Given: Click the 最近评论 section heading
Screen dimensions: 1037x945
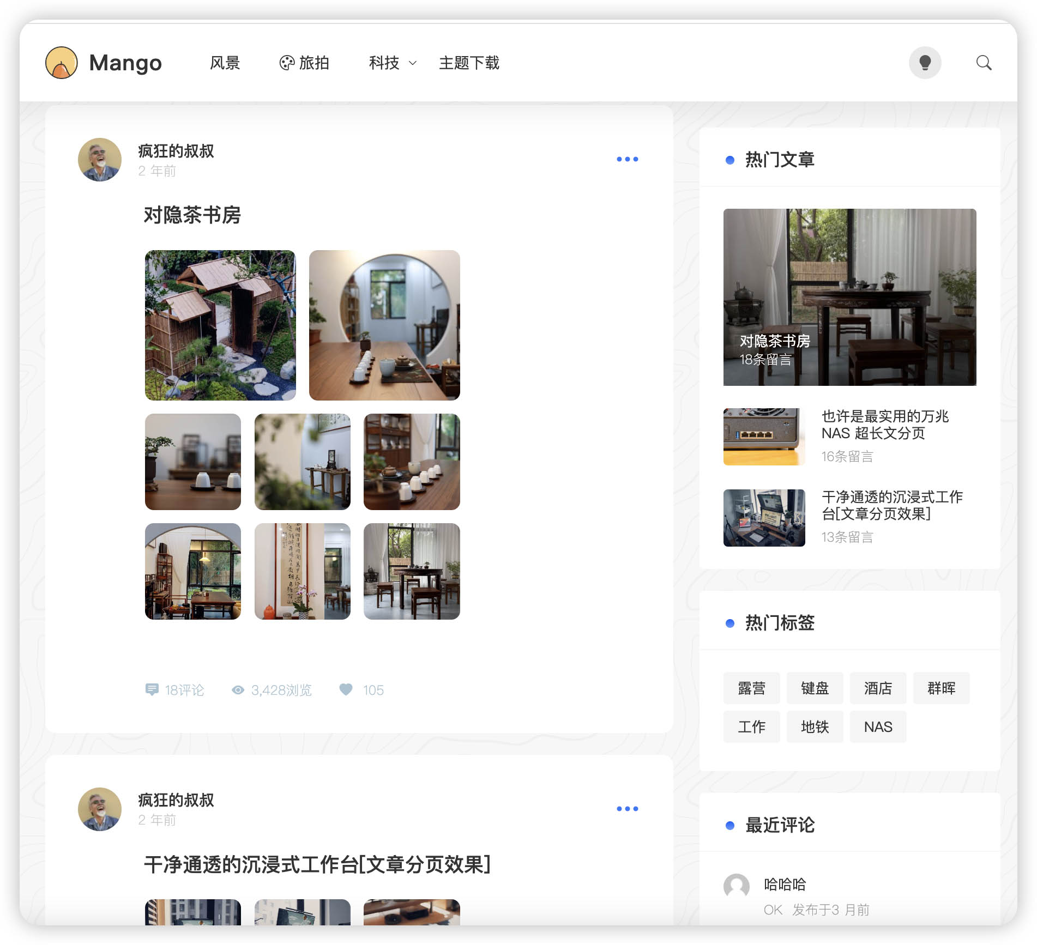Looking at the screenshot, I should pos(780,825).
